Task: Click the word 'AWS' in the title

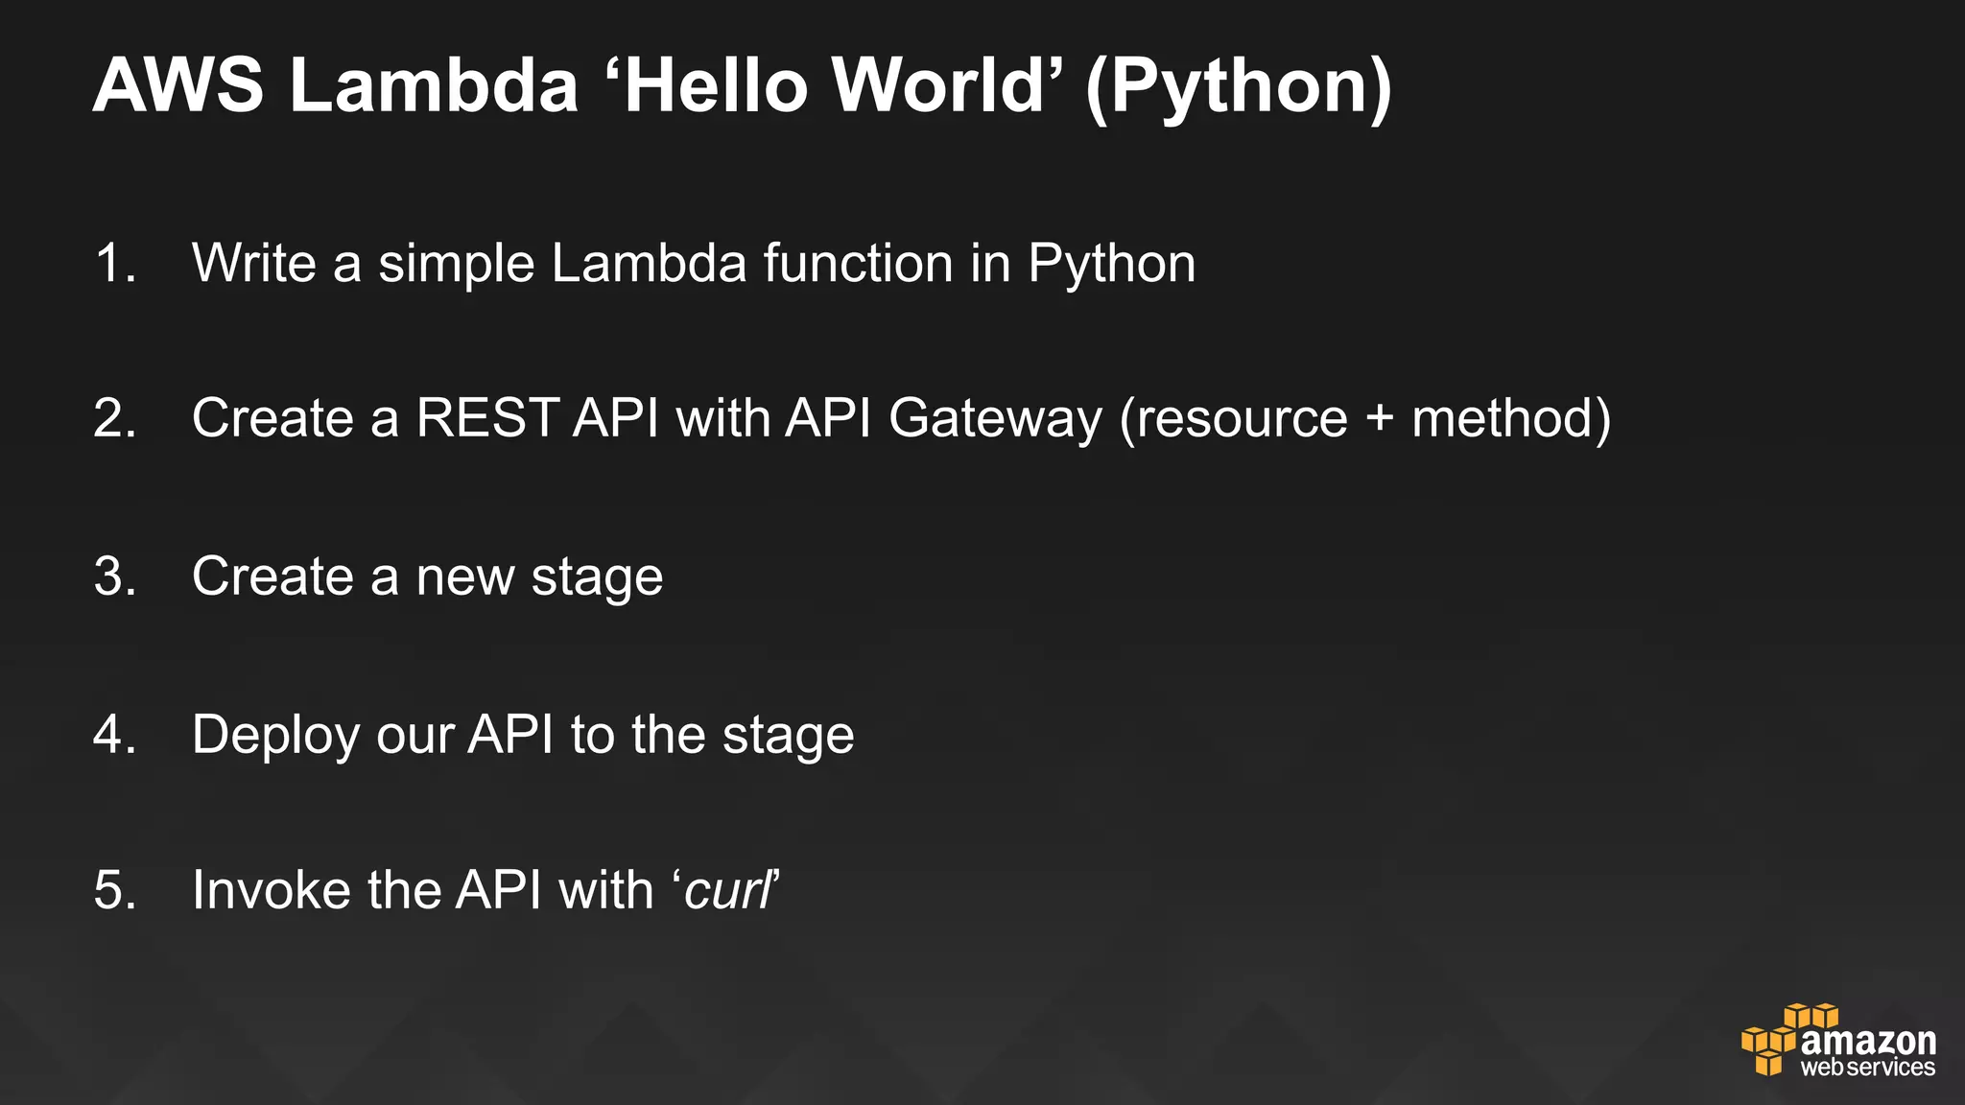Action: (x=178, y=86)
